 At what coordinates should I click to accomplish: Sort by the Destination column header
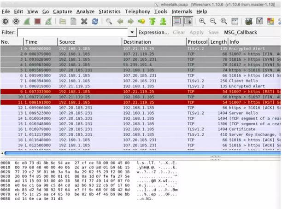coord(154,42)
